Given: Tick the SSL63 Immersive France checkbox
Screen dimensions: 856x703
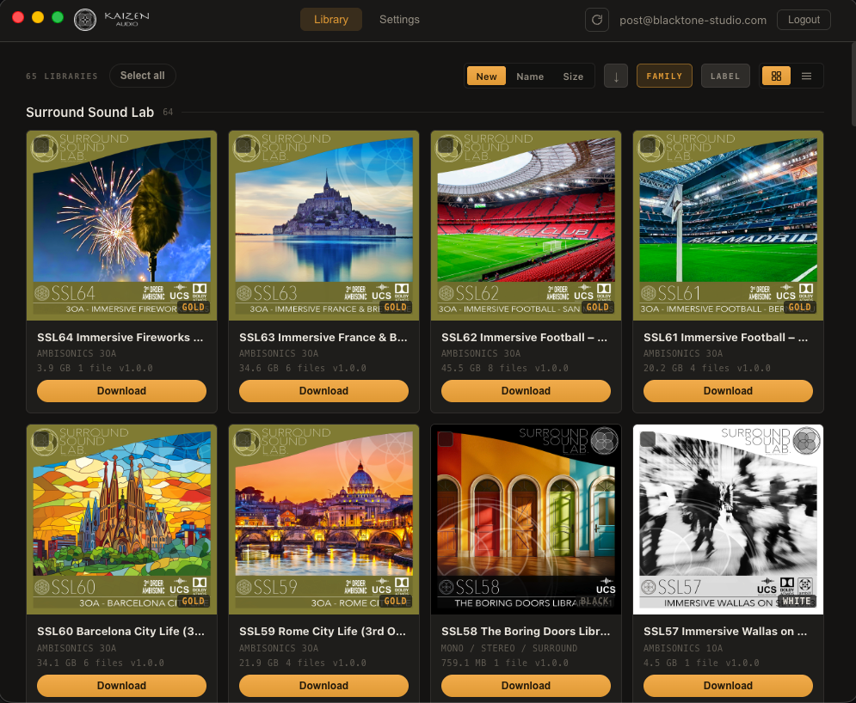Looking at the screenshot, I should 243,145.
